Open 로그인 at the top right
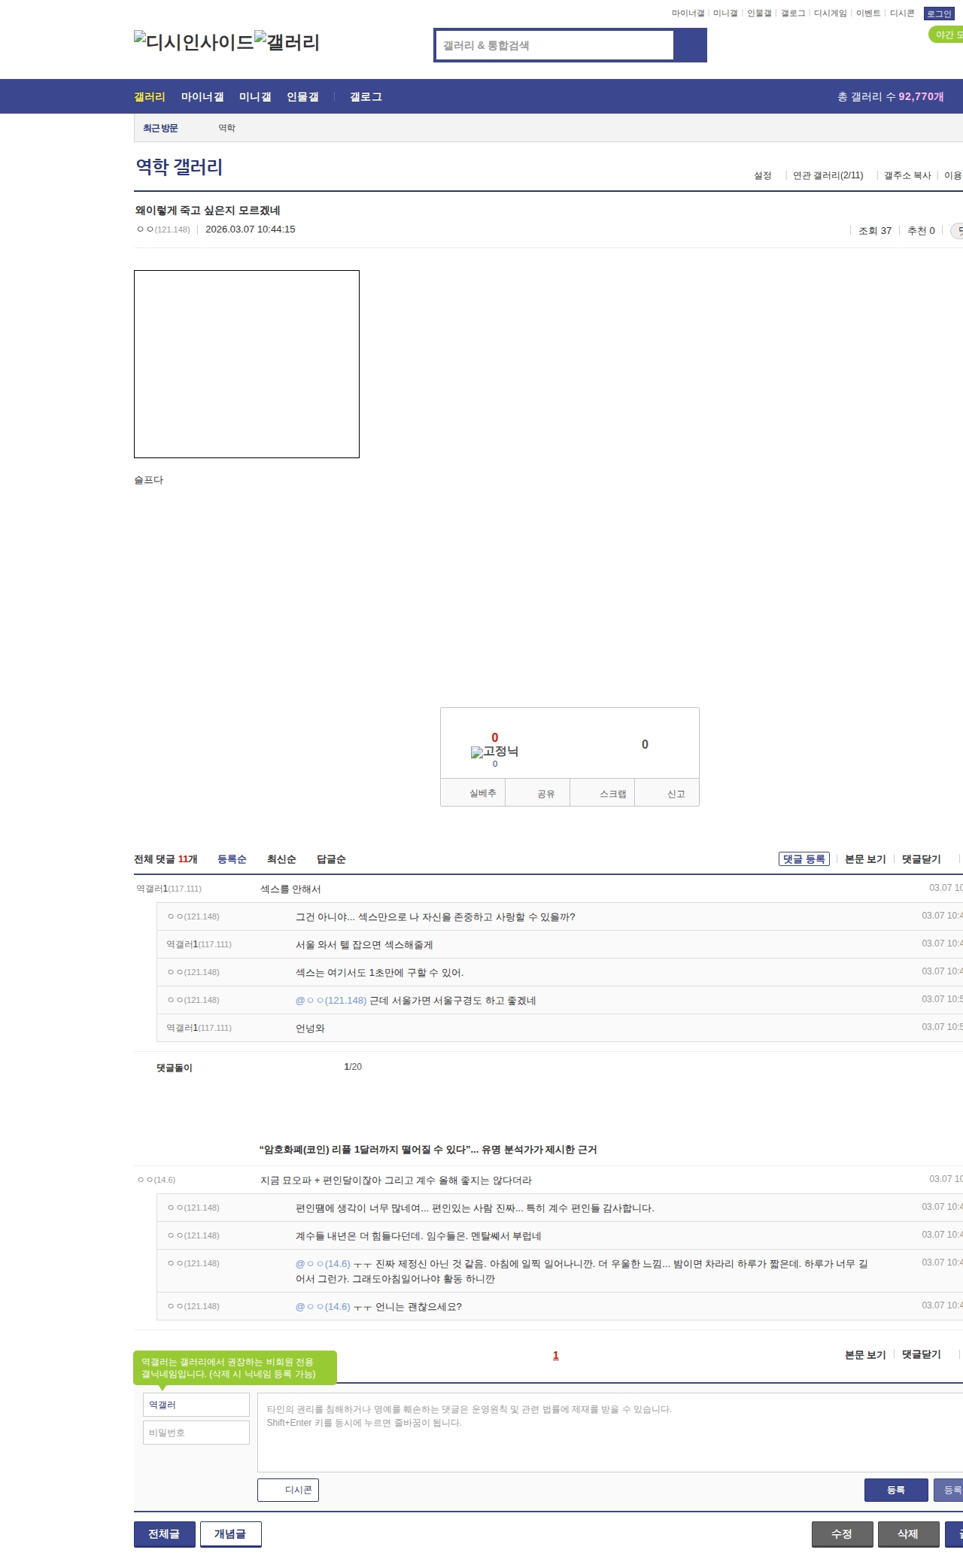Viewport: 963px width, 1568px height. coord(938,14)
